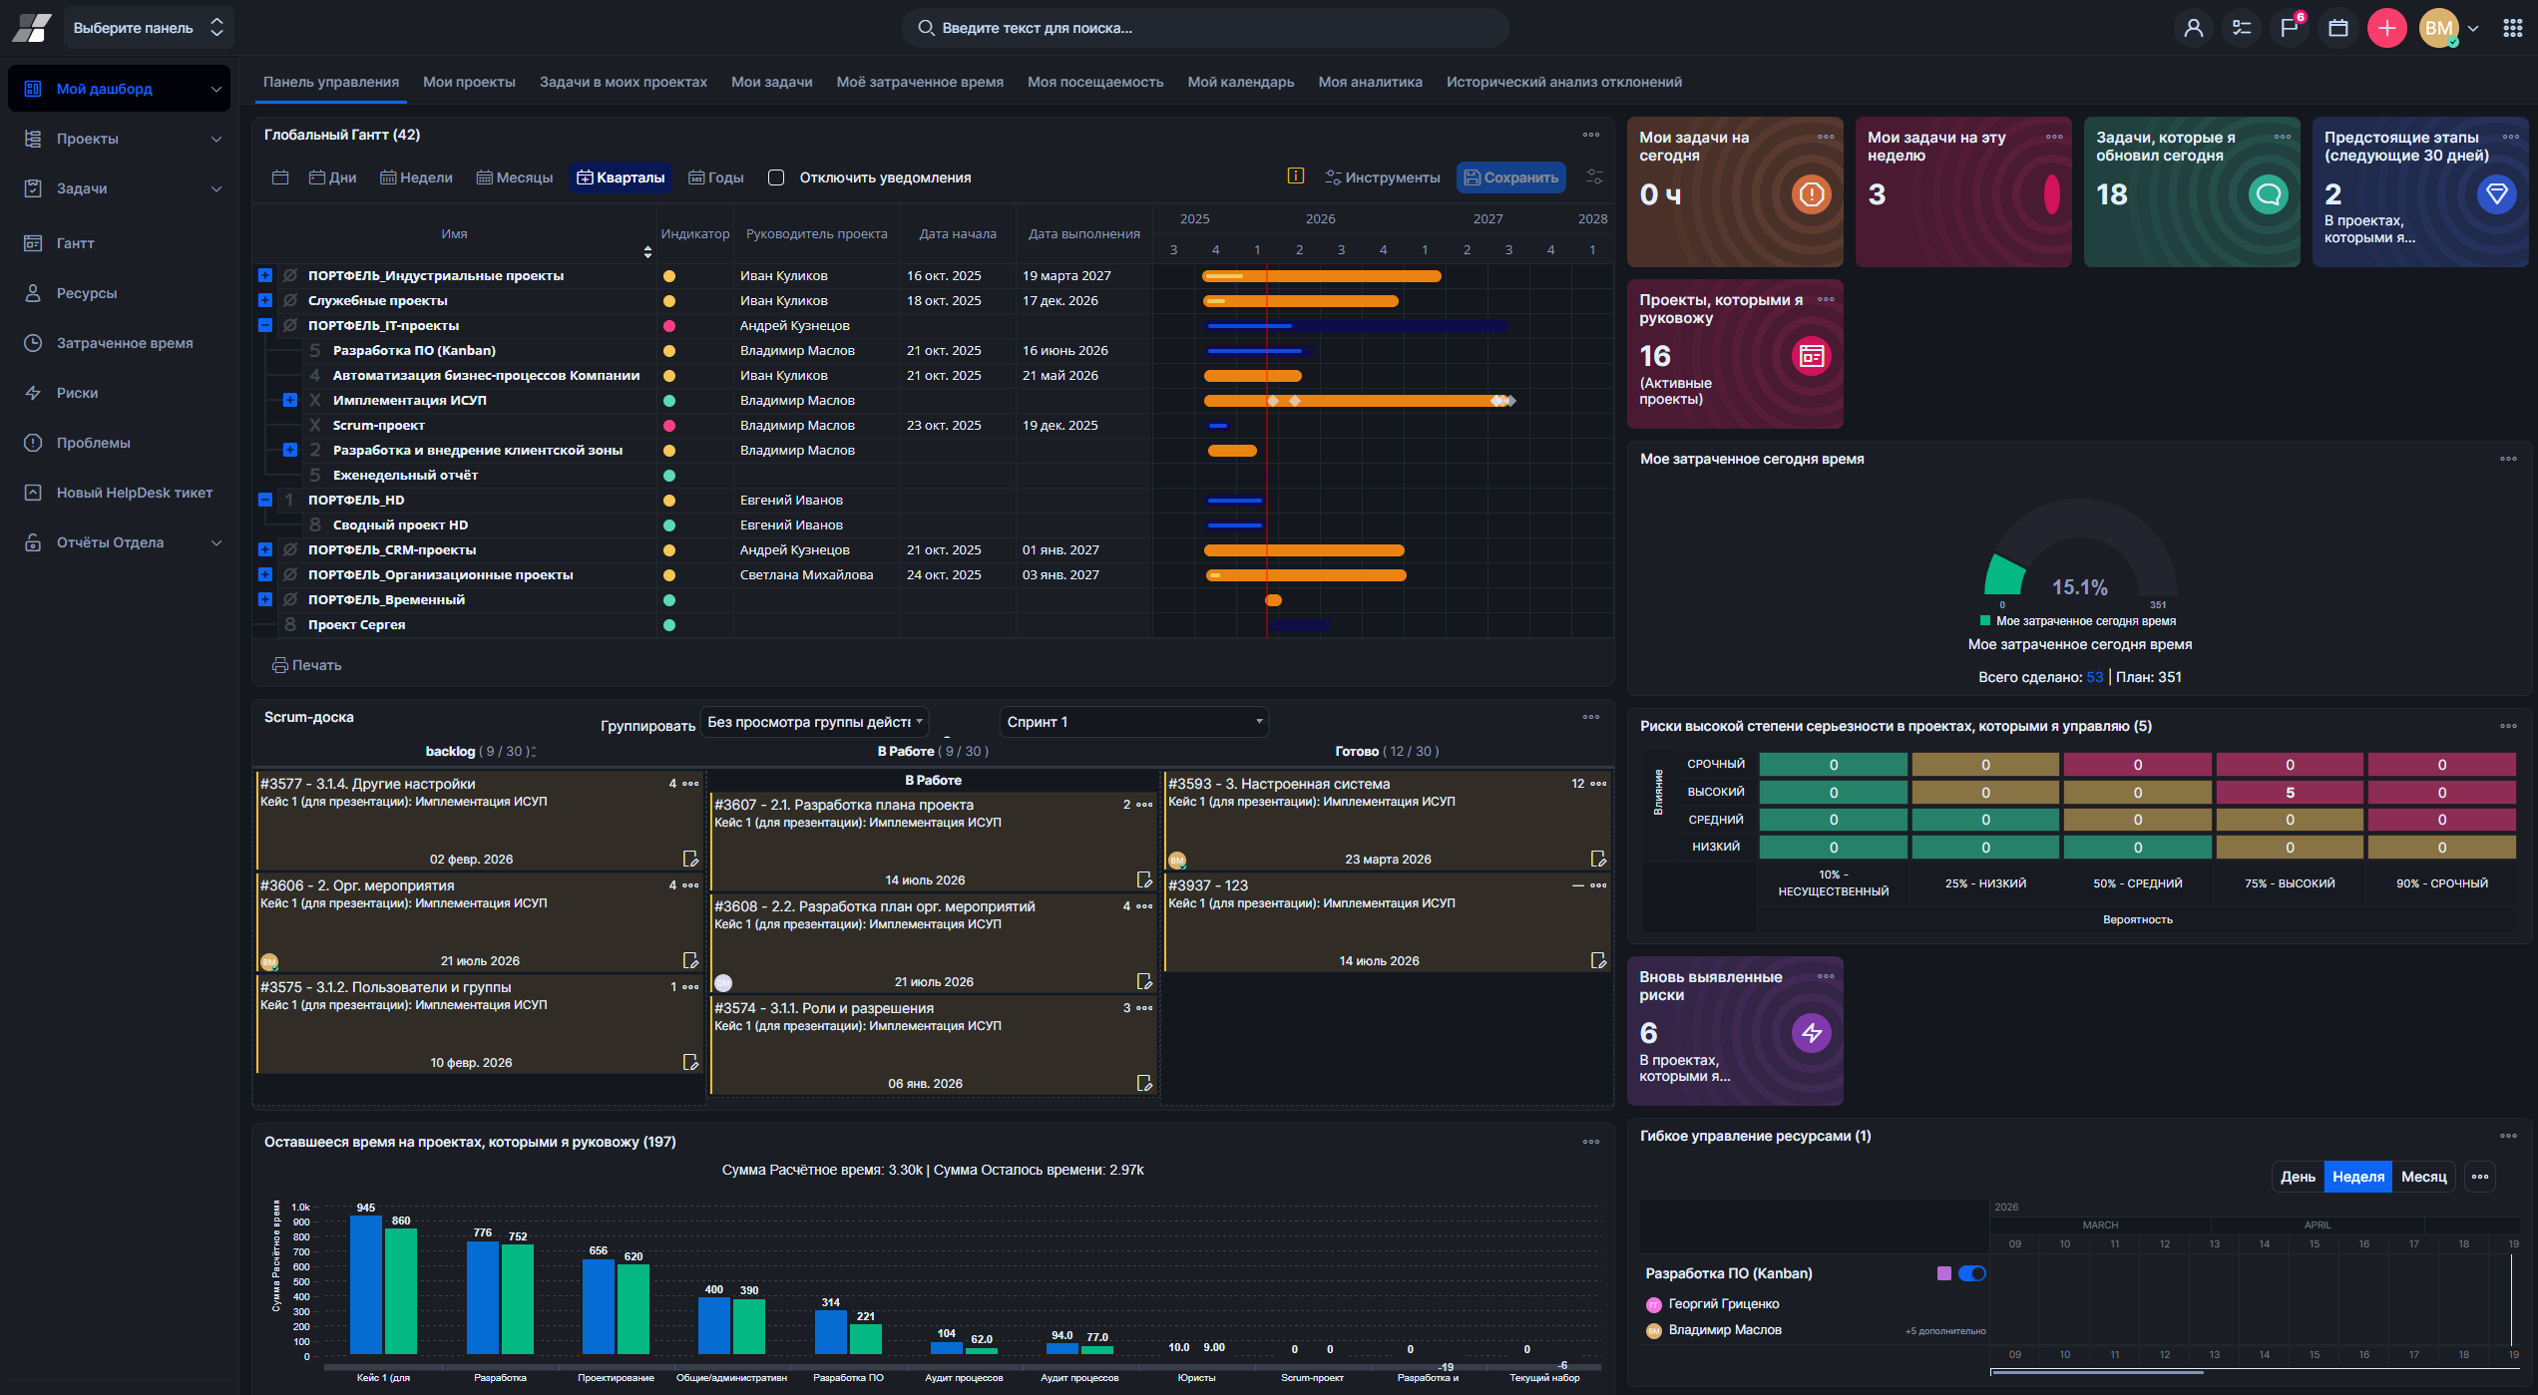Click Печать below the Gantt
This screenshot has width=2538, height=1395.
click(x=307, y=665)
